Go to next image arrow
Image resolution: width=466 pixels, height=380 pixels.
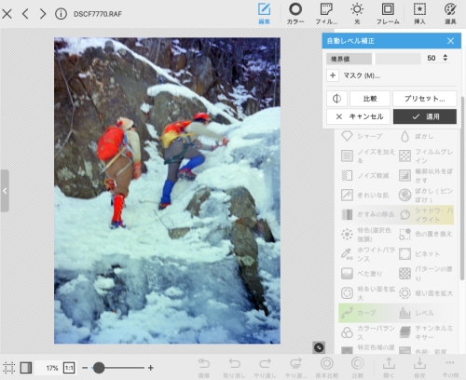(x=43, y=14)
